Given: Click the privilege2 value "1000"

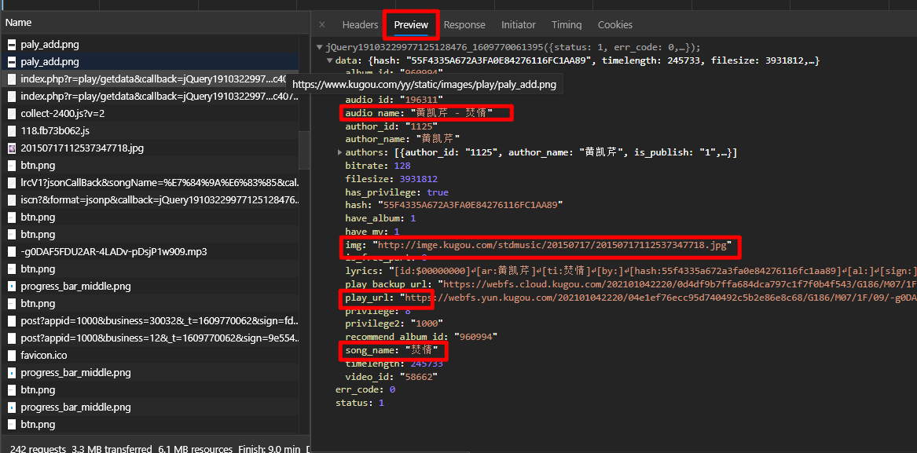Looking at the screenshot, I should pyautogui.click(x=427, y=323).
